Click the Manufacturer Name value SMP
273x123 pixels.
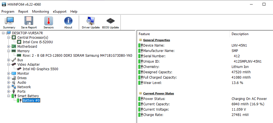point(235,51)
